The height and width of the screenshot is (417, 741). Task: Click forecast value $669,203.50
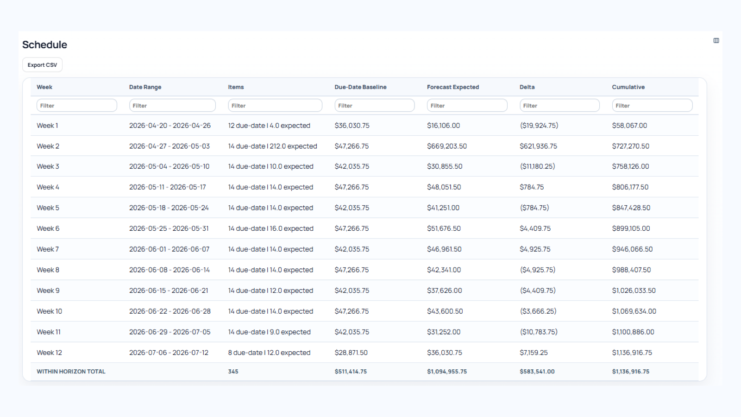coord(447,146)
